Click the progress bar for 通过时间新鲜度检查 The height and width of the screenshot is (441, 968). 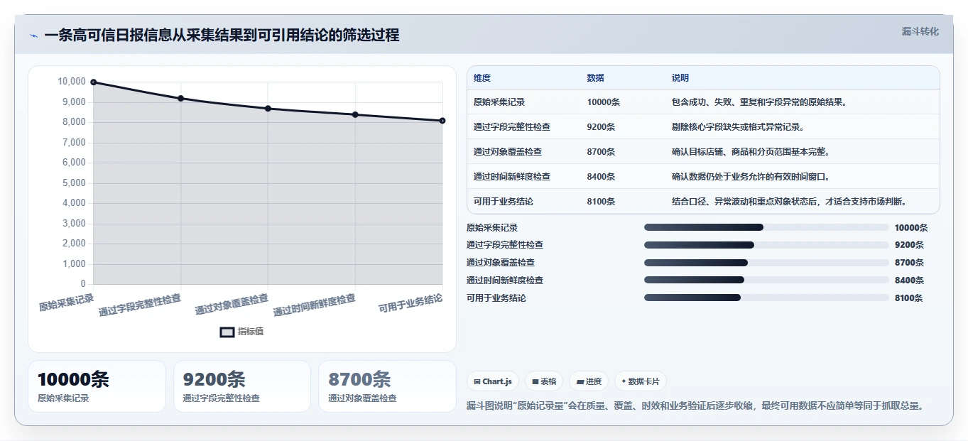click(766, 280)
